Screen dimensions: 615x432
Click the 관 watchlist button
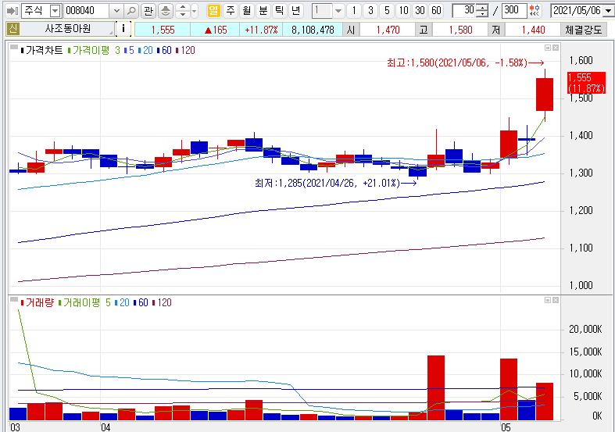pyautogui.click(x=148, y=11)
